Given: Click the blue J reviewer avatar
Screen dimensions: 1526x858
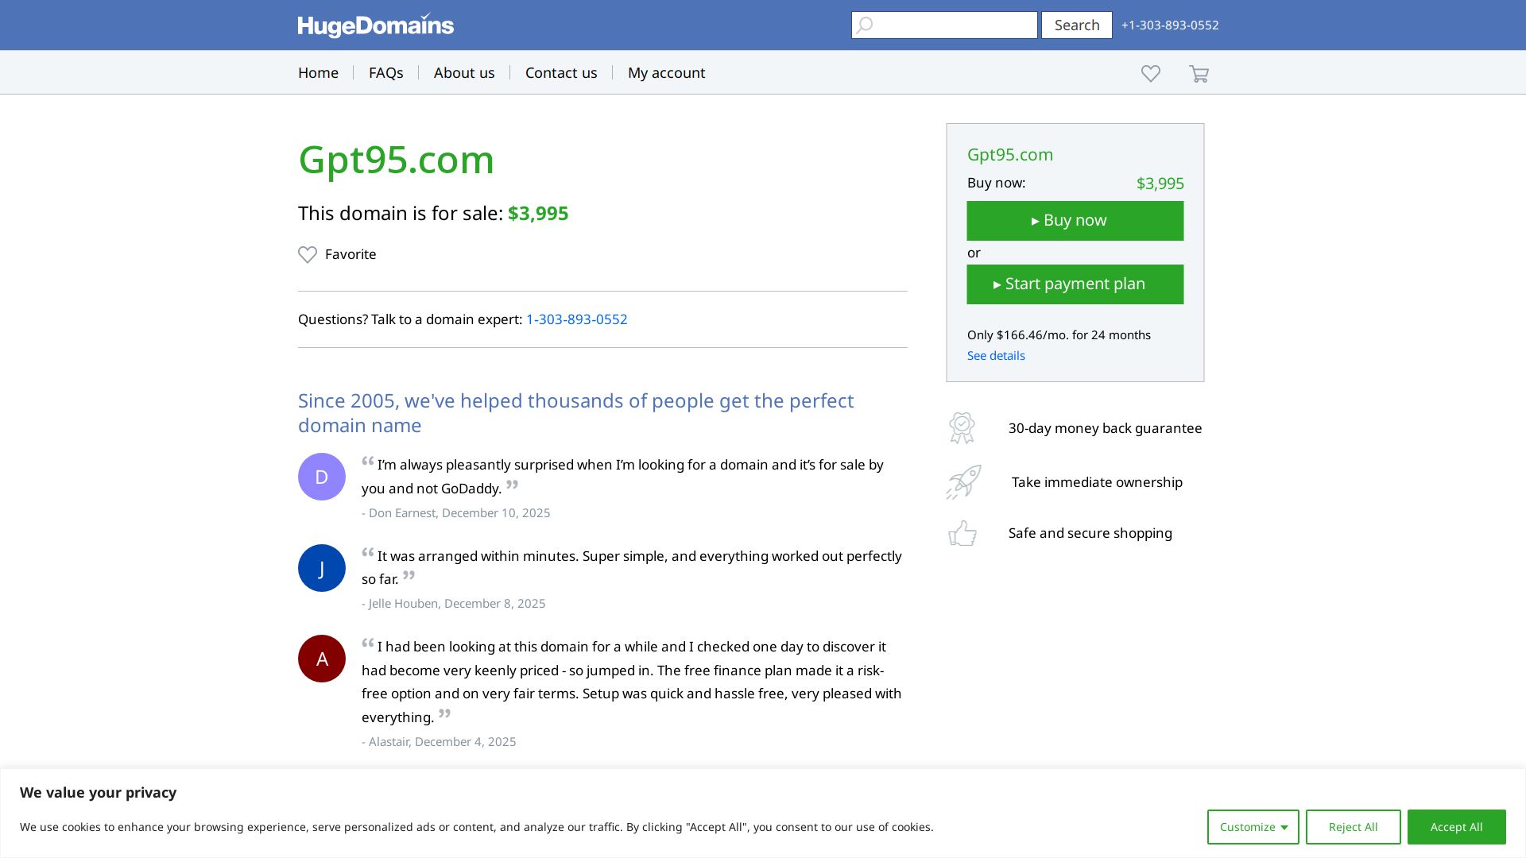Looking at the screenshot, I should [x=321, y=568].
